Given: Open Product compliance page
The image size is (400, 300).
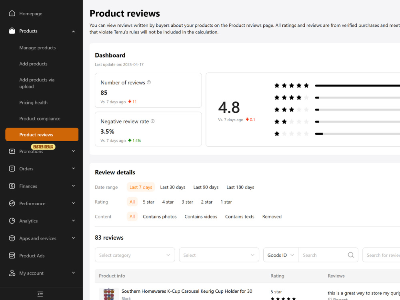Looking at the screenshot, I should 40,119.
